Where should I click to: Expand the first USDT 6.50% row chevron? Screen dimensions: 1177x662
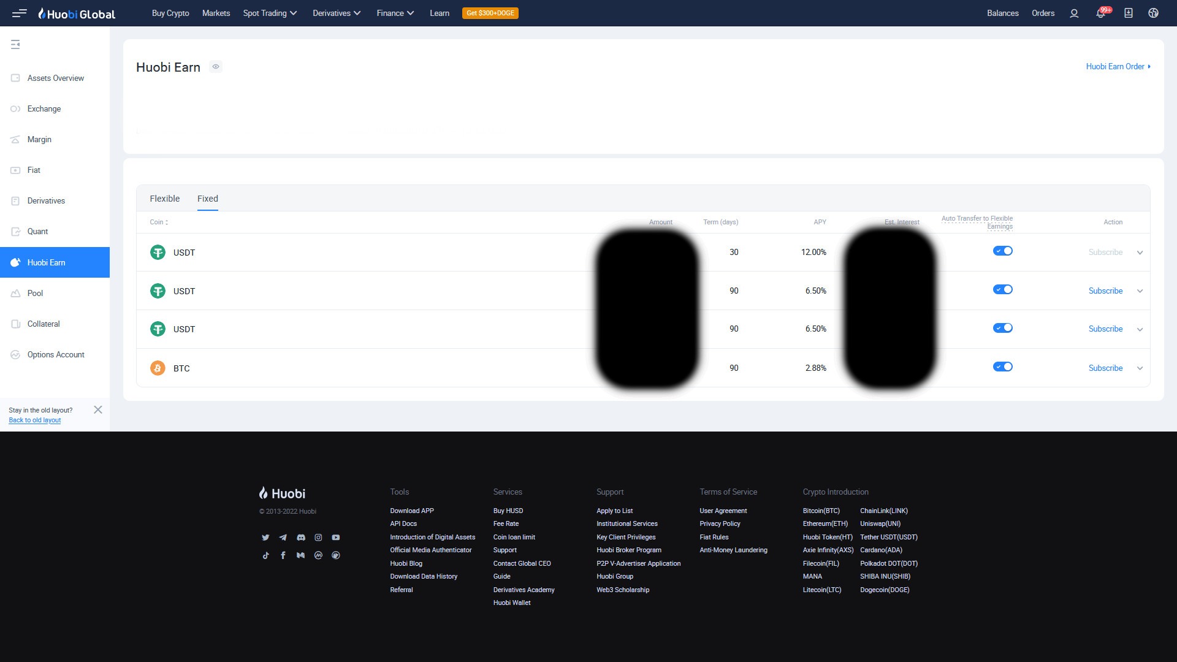tap(1140, 291)
